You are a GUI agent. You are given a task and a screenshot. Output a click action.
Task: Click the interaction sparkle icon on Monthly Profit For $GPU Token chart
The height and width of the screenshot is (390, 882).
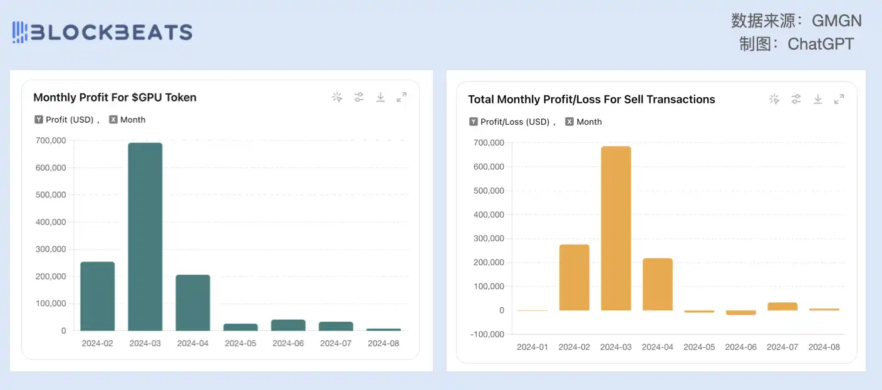[x=337, y=97]
